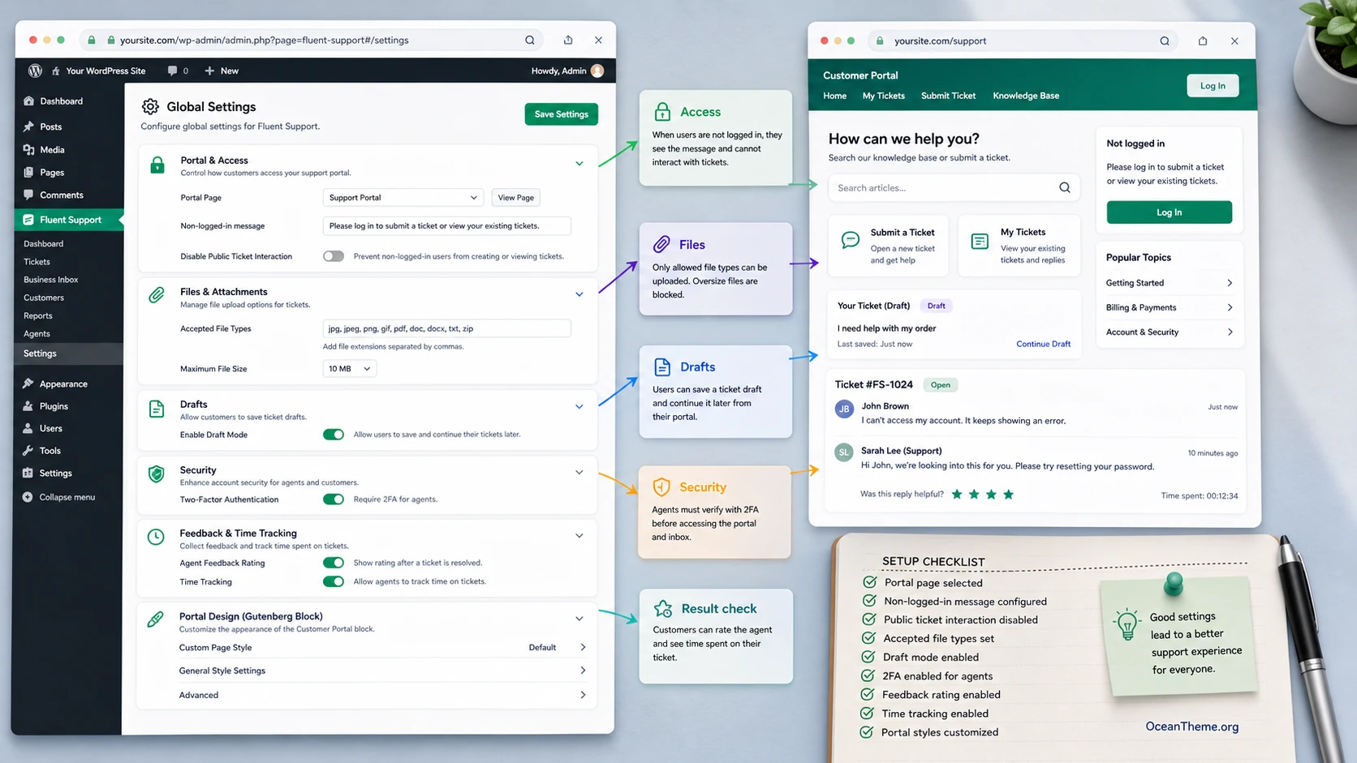Collapse the Files & Attachments section chevron
Screen dimensions: 1357x763
[x=579, y=294]
